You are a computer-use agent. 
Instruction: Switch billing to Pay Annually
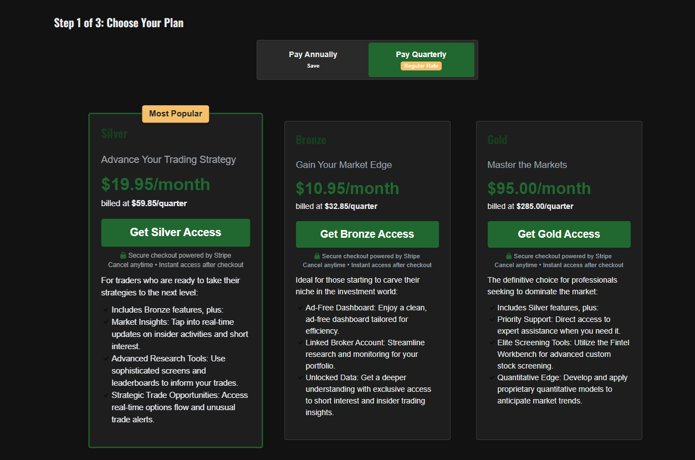313,60
